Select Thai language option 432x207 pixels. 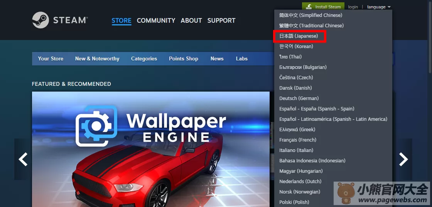click(x=333, y=57)
